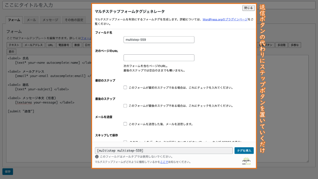
Task: Focus the 次のページのURL input field
Action: [x=159, y=58]
